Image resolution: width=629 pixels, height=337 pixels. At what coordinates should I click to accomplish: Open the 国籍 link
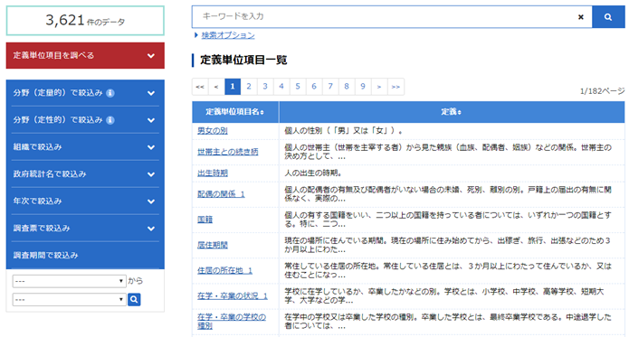click(205, 220)
